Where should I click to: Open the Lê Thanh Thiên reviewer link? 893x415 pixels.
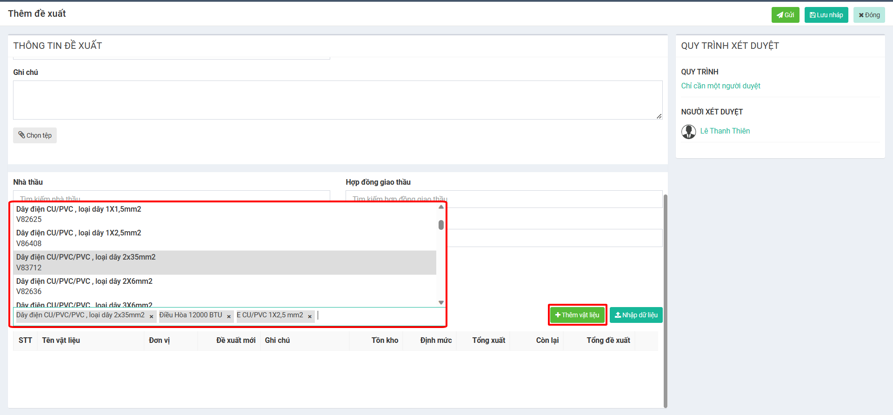[725, 131]
